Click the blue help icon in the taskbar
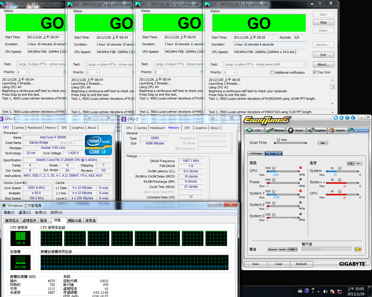Screen dimensions: 372x297 pos(307,291)
